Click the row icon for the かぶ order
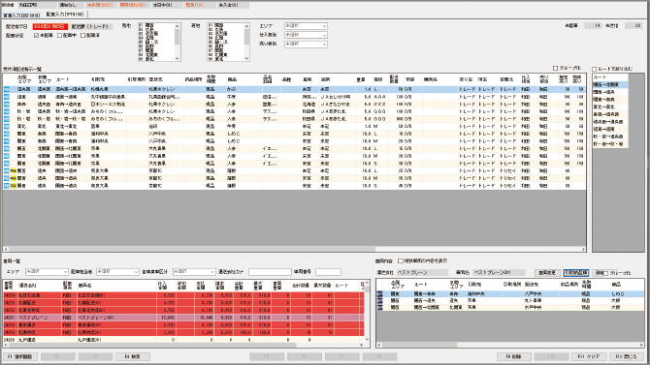 click(x=7, y=89)
